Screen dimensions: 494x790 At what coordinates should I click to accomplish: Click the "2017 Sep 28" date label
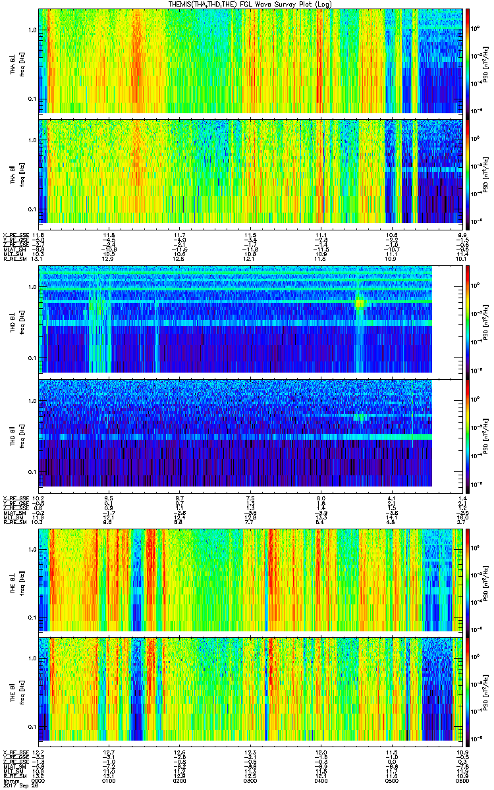(20, 785)
